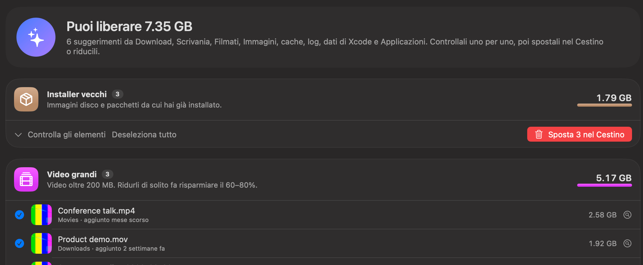This screenshot has height=265, width=643.
Task: Click the sparkle suggestions icon
Action: [36, 37]
